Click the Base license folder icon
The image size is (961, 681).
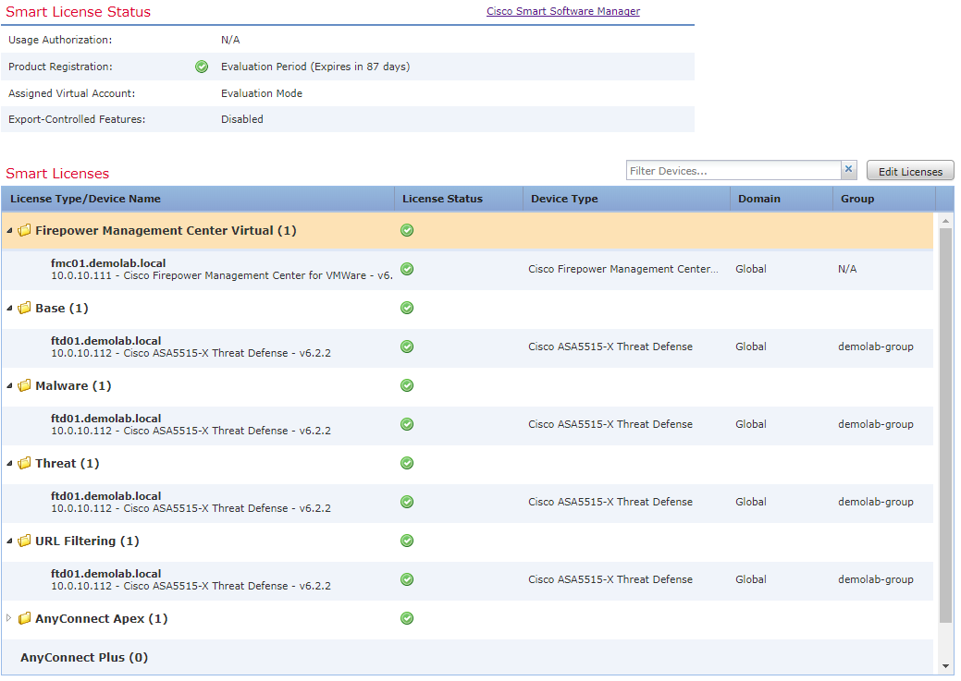[x=25, y=308]
